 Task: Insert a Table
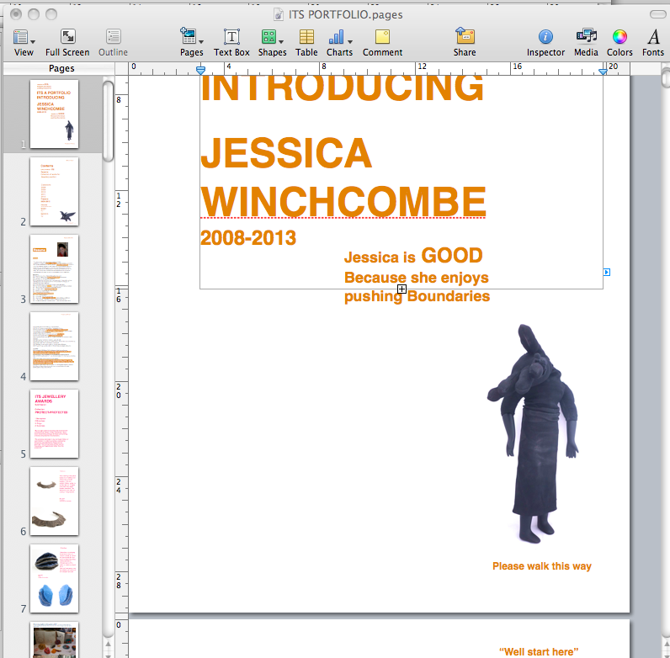coord(306,37)
